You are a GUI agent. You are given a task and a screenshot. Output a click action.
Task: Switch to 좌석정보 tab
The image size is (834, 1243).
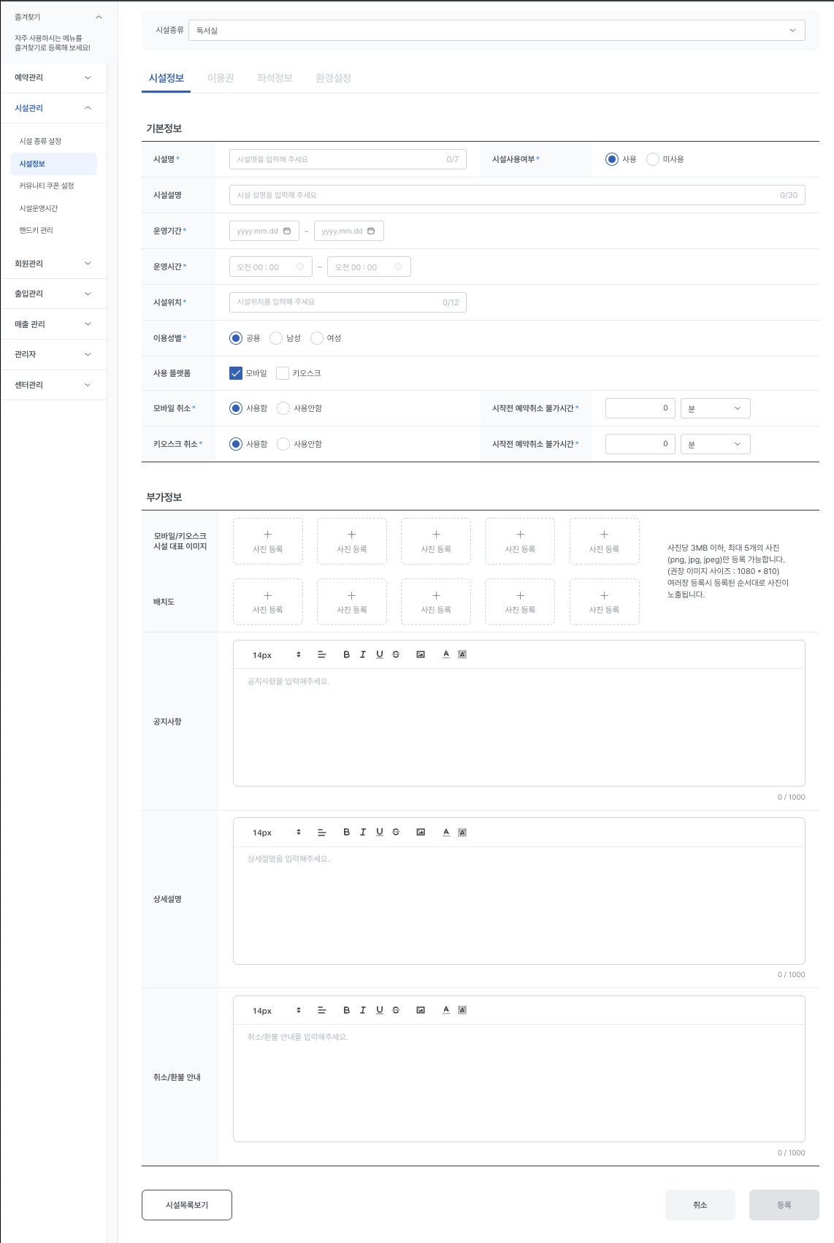point(275,78)
